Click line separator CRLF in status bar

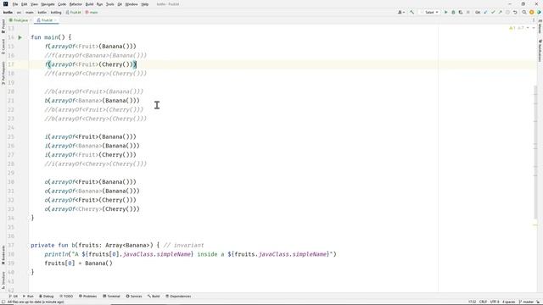tap(483, 302)
